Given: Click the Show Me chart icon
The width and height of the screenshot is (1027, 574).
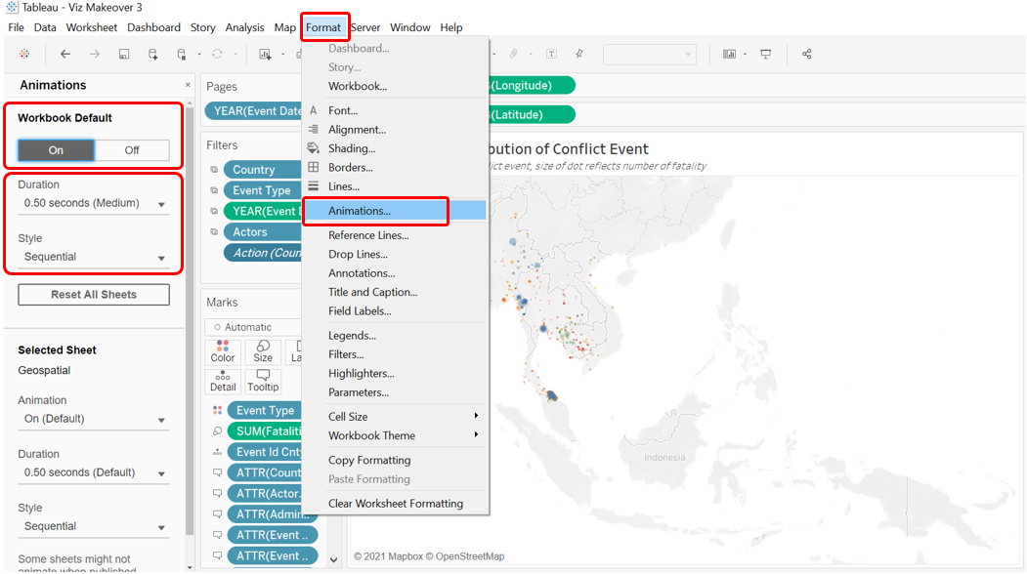Looking at the screenshot, I should coord(729,55).
